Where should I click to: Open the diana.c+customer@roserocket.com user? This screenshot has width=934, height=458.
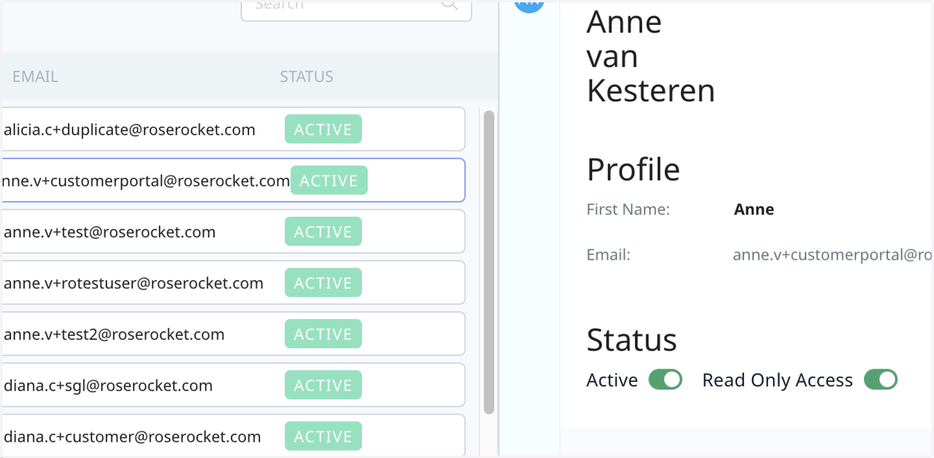pyautogui.click(x=233, y=435)
